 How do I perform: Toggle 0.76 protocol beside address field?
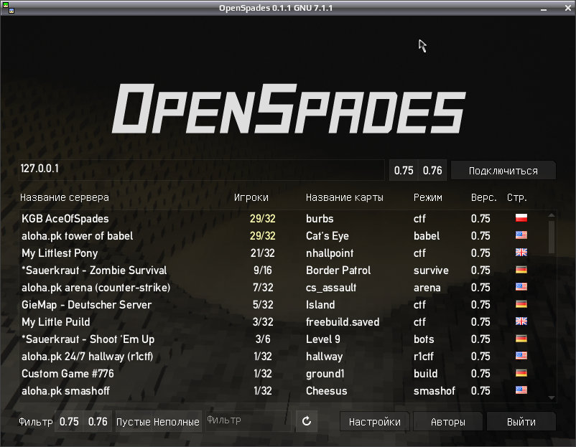[432, 170]
